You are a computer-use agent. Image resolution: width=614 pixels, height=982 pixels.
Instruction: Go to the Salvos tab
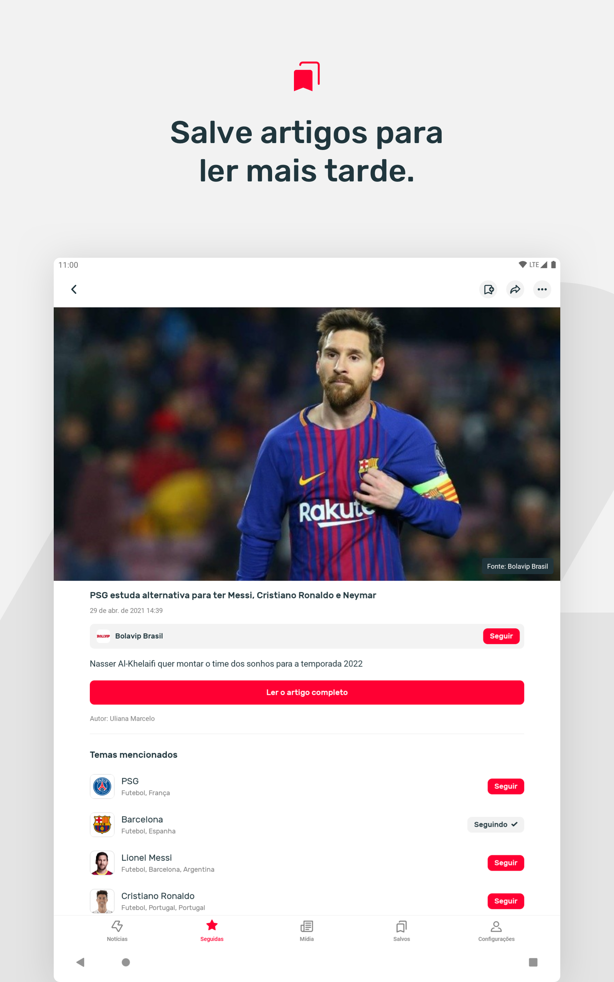[x=401, y=931]
